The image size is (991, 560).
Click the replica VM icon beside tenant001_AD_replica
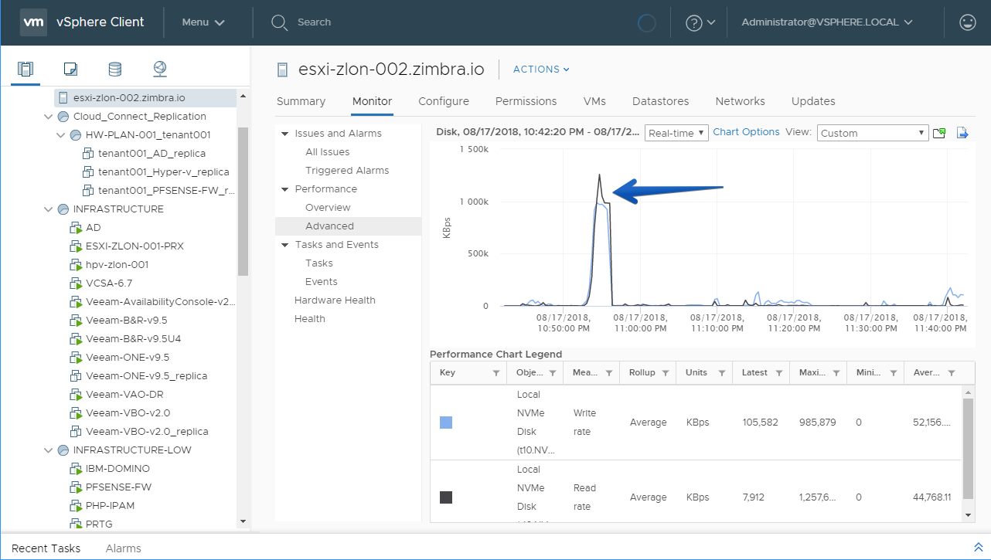pyautogui.click(x=88, y=154)
